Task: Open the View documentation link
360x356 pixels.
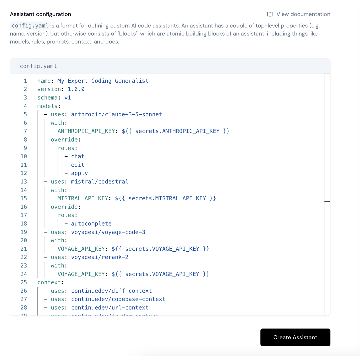Action: (303, 14)
